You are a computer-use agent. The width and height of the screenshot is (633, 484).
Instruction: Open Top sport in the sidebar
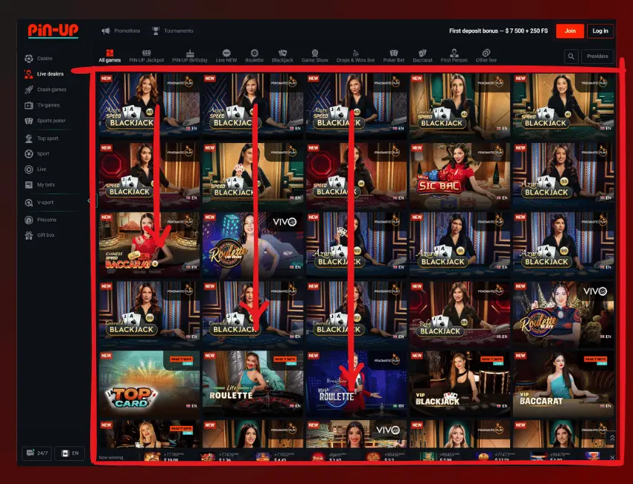pos(42,138)
